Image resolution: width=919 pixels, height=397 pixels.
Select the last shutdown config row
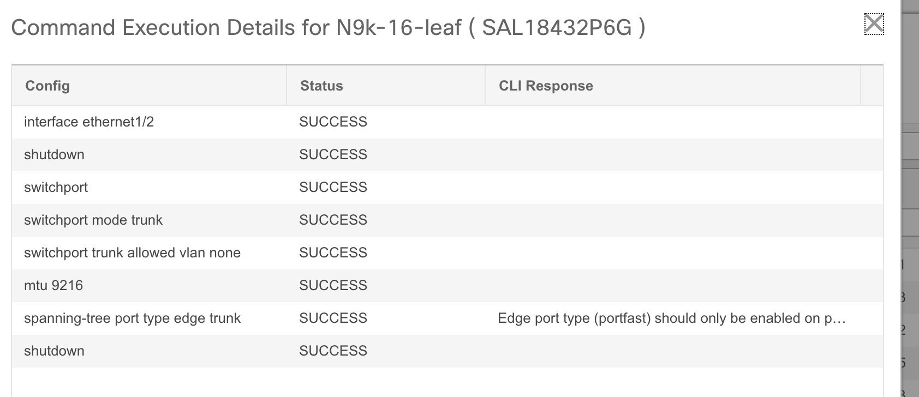[447, 351]
